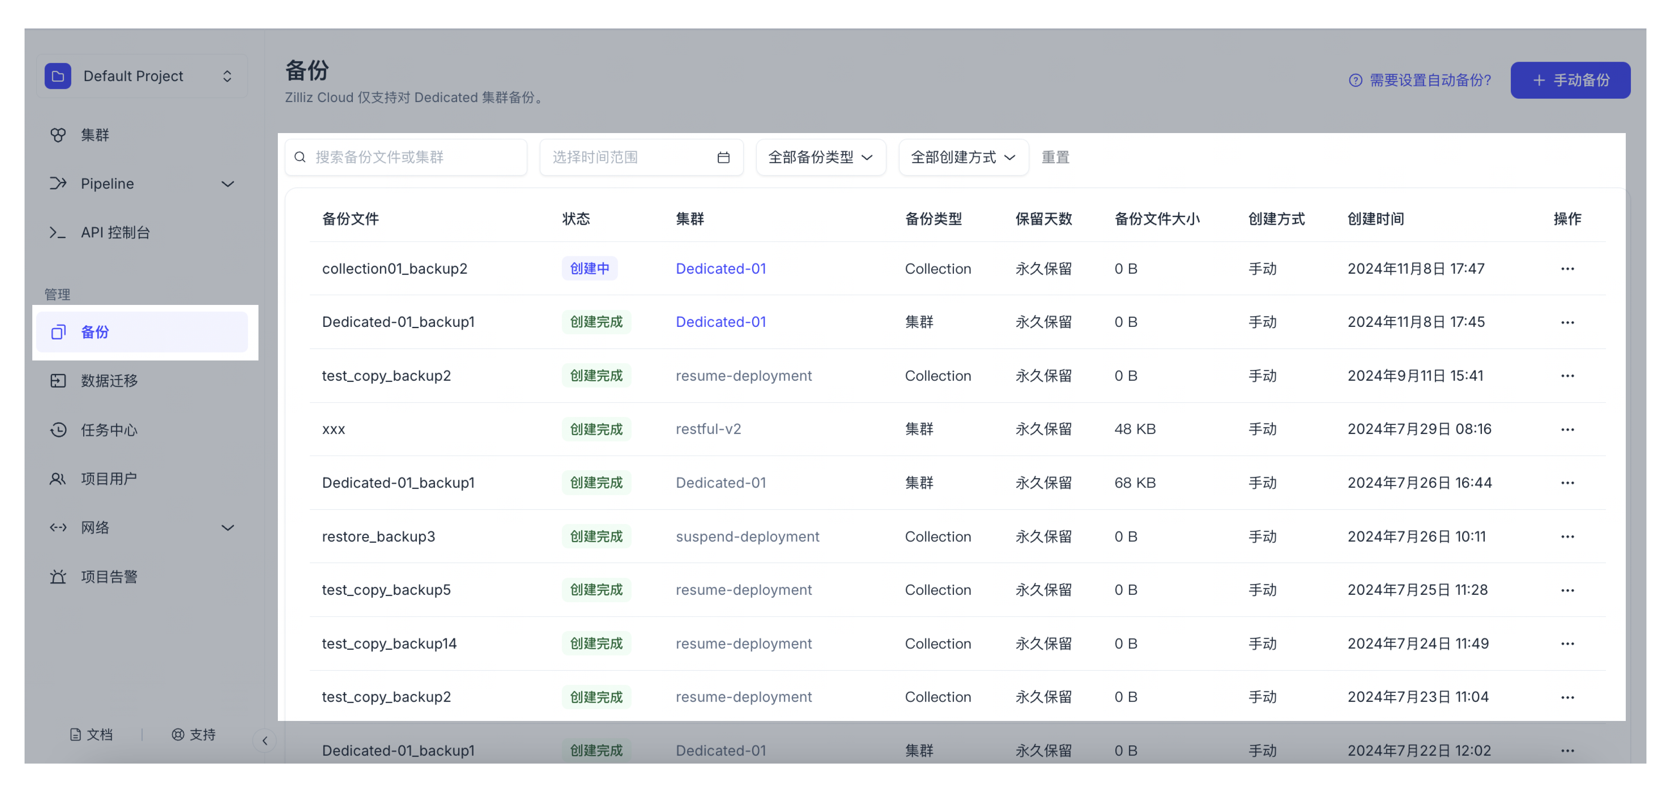This screenshot has height=792, width=1671.
Task: Open the 集群 clusters page icon
Action: [58, 135]
